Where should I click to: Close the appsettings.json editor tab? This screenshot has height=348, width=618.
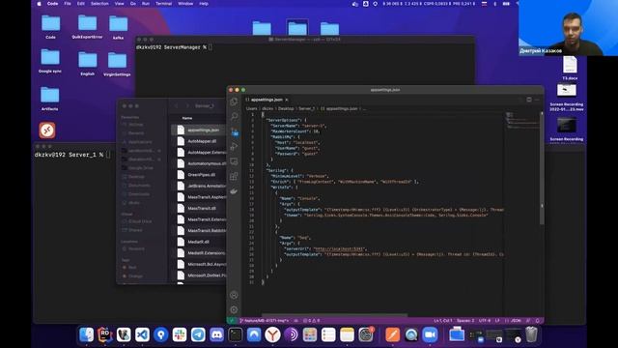click(287, 100)
